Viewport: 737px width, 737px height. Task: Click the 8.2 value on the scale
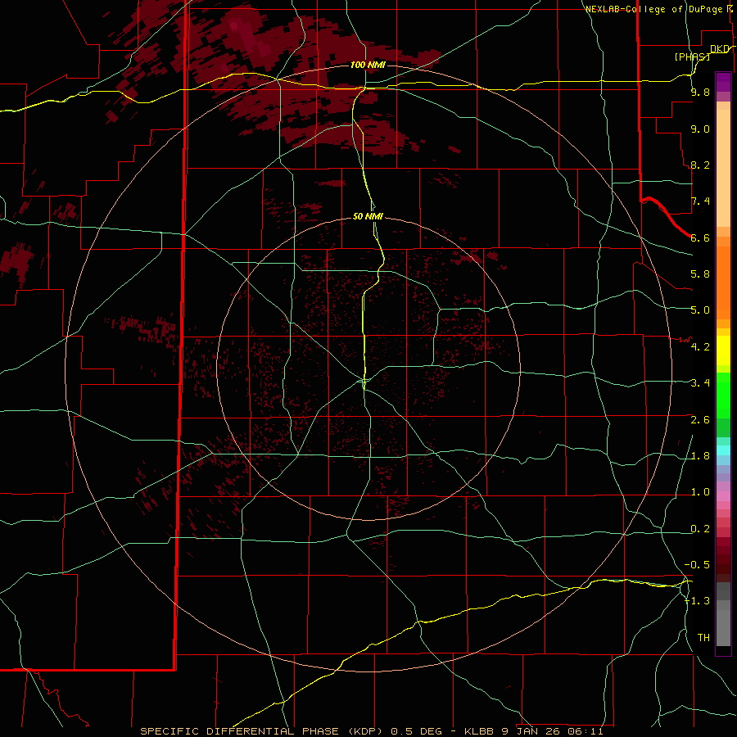[700, 165]
